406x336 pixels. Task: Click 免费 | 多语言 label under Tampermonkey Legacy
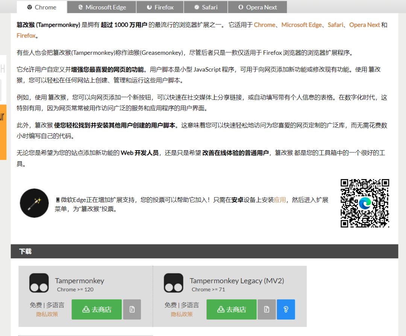(182, 305)
